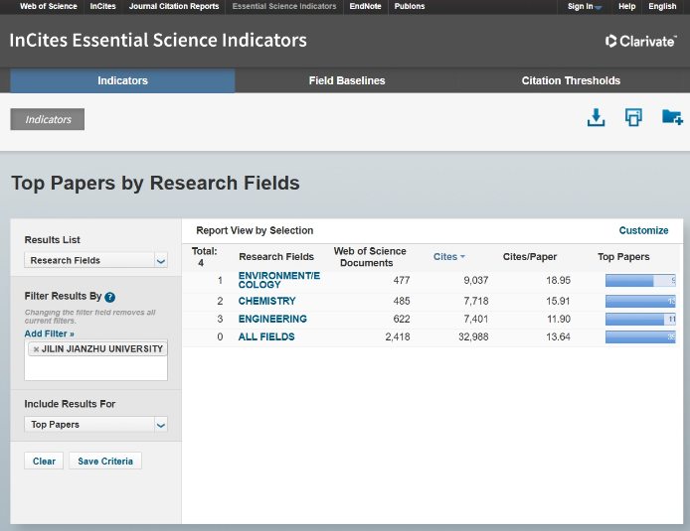Image resolution: width=690 pixels, height=531 pixels.
Task: Click the InCites Essential Science Indicators title
Action: [158, 41]
